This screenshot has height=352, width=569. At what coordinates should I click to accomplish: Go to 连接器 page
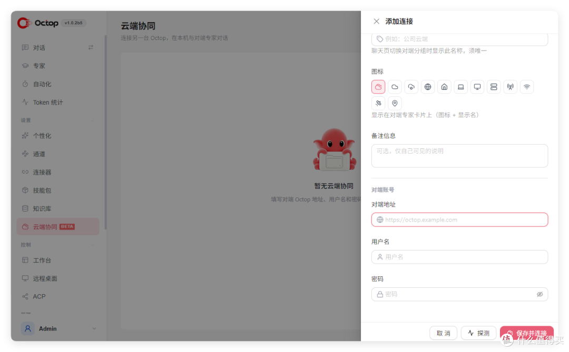pyautogui.click(x=58, y=172)
